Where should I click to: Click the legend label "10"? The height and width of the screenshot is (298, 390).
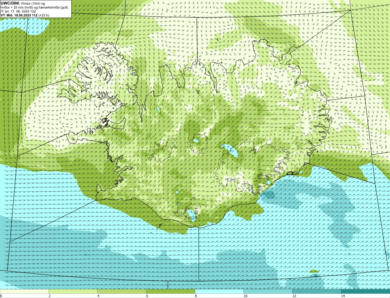point(245,296)
